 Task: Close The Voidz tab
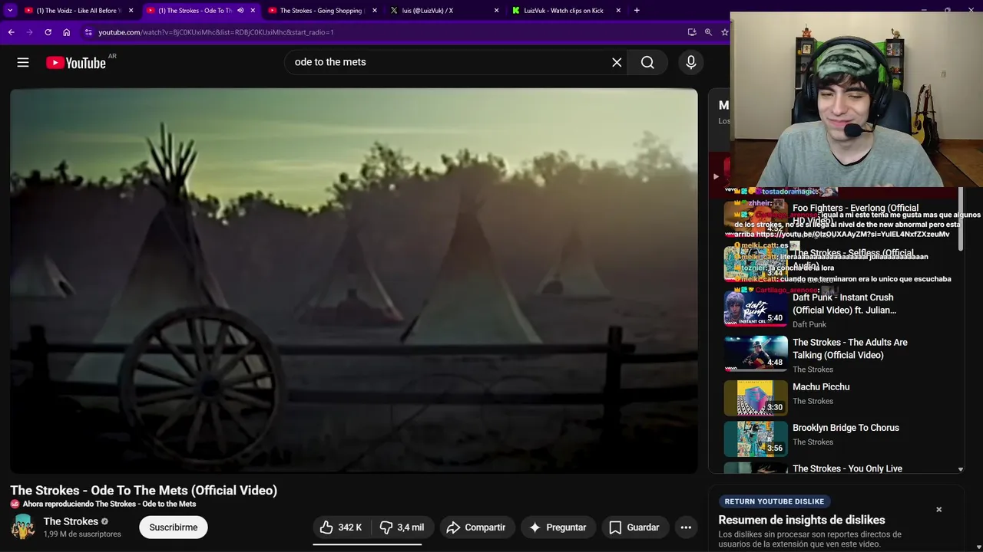click(x=131, y=11)
